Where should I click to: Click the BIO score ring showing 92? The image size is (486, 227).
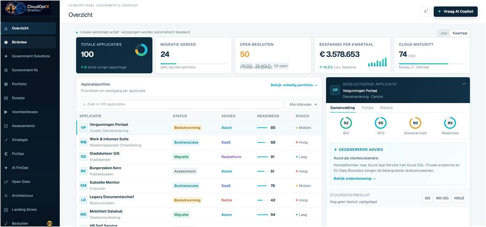point(346,123)
